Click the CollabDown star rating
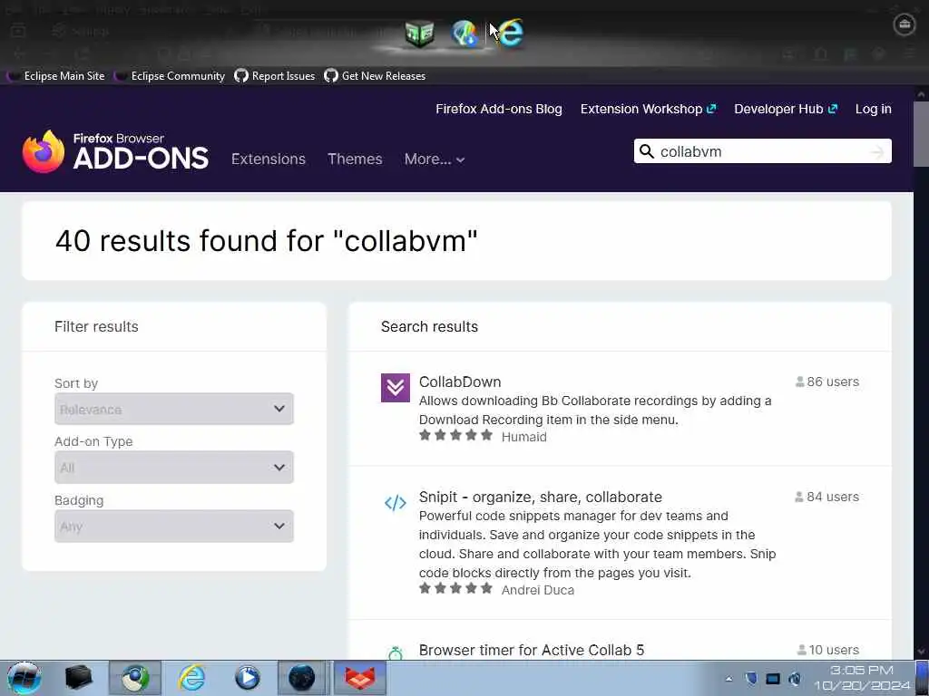Screen dimensions: 929x696 coord(455,436)
